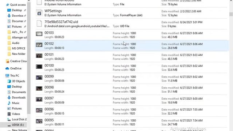The image size is (233, 131).
Task: Click the Downloads arrow icon under This PC
Action: pos(9,98)
